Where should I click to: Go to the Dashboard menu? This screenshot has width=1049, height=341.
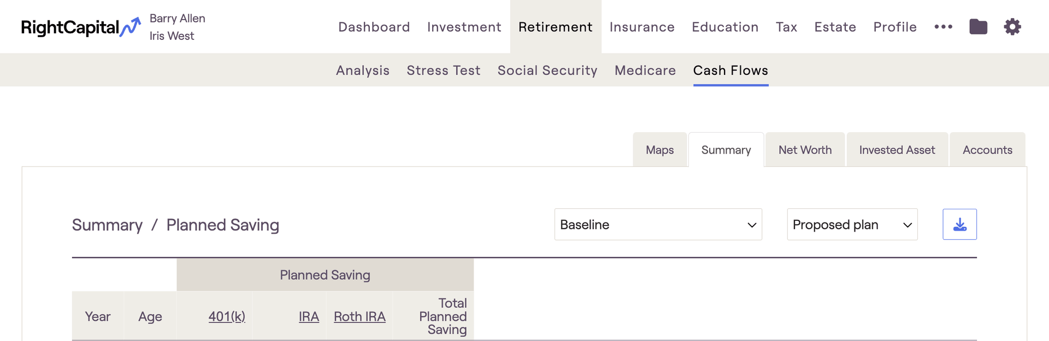click(374, 27)
